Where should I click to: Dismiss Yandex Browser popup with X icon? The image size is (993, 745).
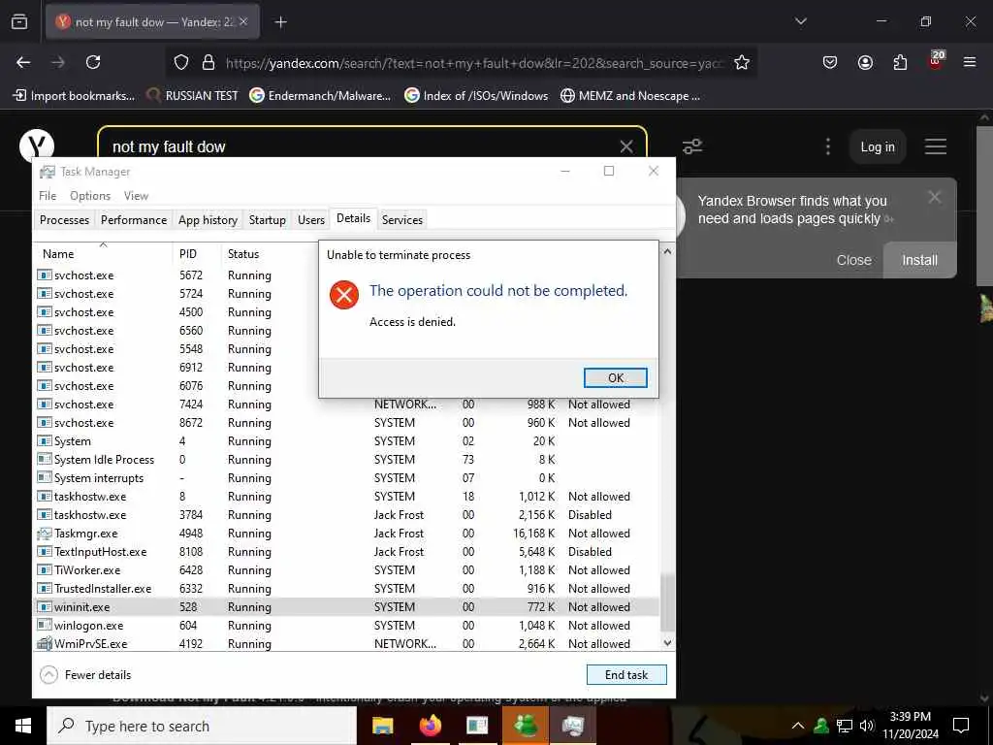934,197
